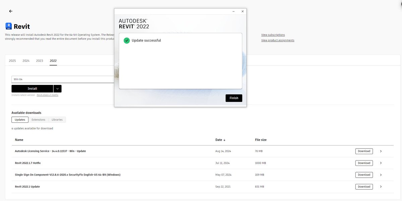Download Single Sign On Component SecurityFix

click(364, 175)
